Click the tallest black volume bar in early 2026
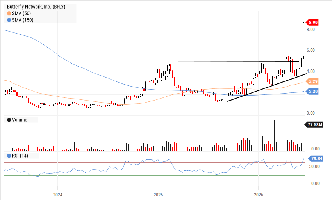The image size is (332, 200). [x=274, y=136]
